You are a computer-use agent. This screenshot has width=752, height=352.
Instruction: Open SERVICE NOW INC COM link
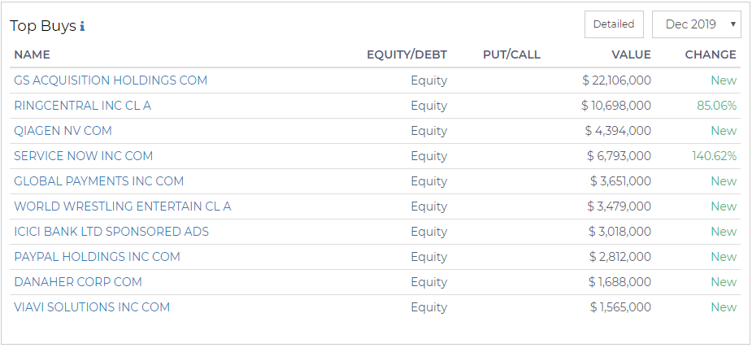tap(84, 156)
